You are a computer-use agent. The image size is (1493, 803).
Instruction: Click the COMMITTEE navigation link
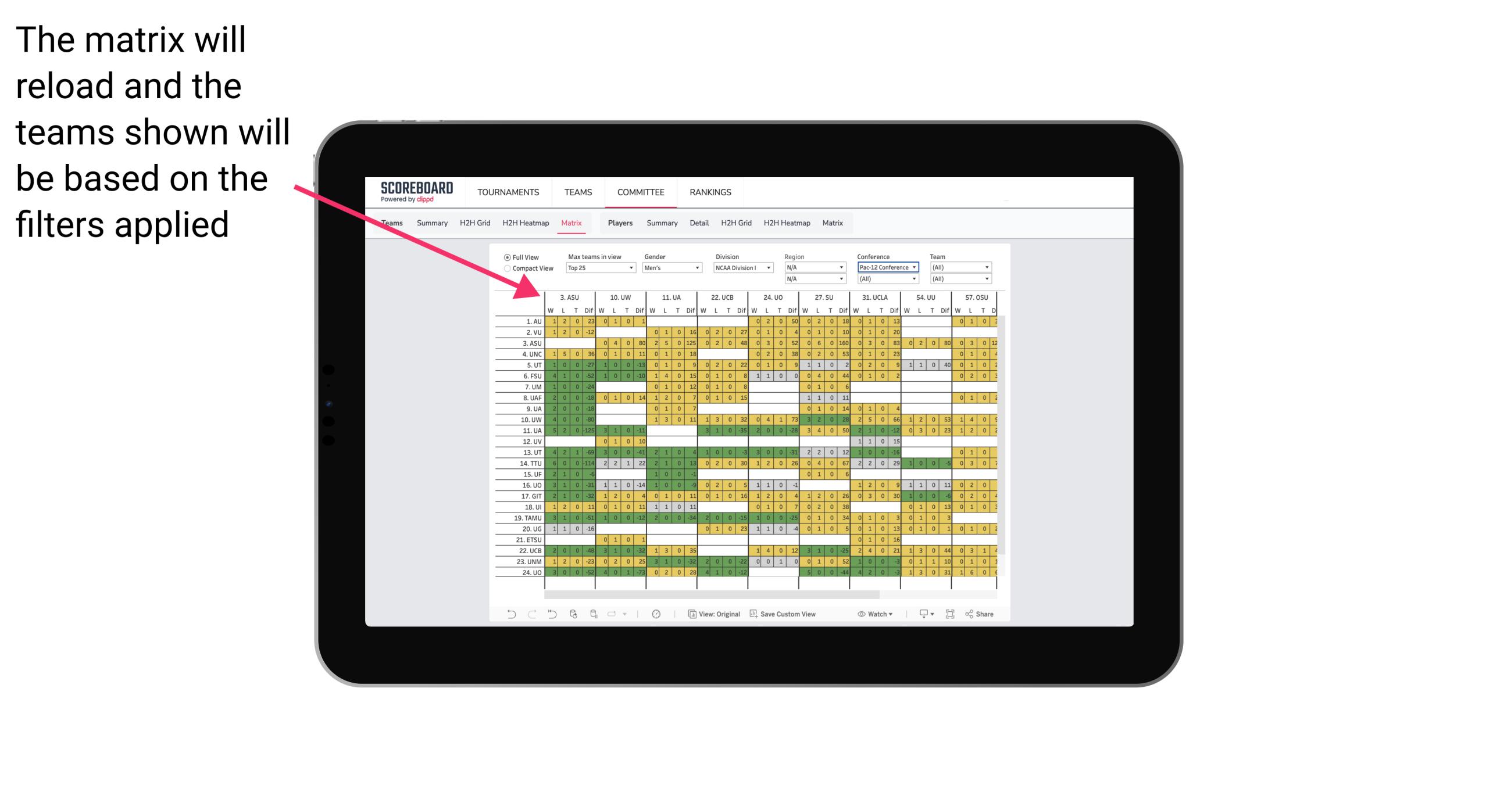[x=639, y=191]
